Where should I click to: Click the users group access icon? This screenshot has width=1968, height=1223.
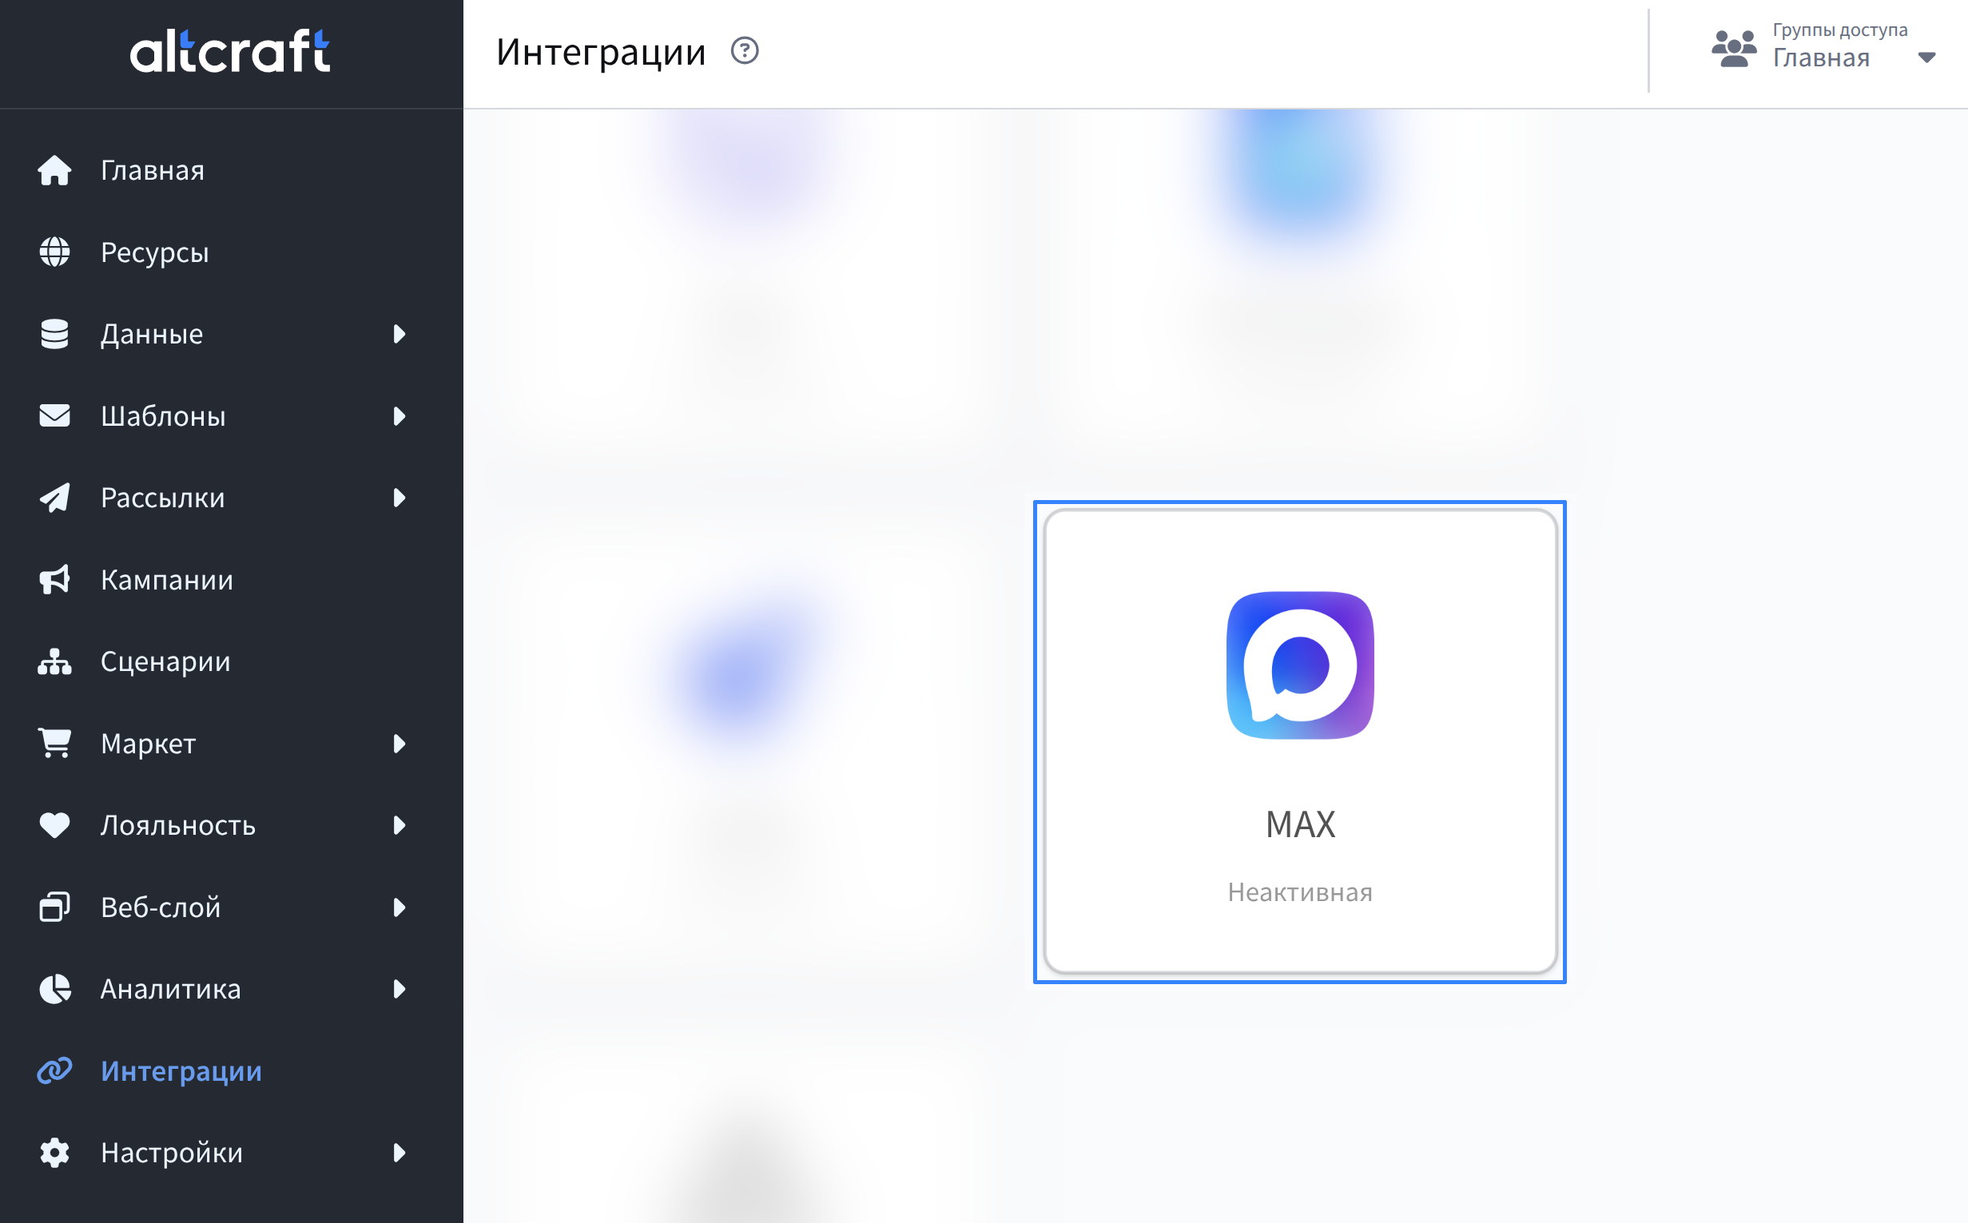tap(1733, 49)
